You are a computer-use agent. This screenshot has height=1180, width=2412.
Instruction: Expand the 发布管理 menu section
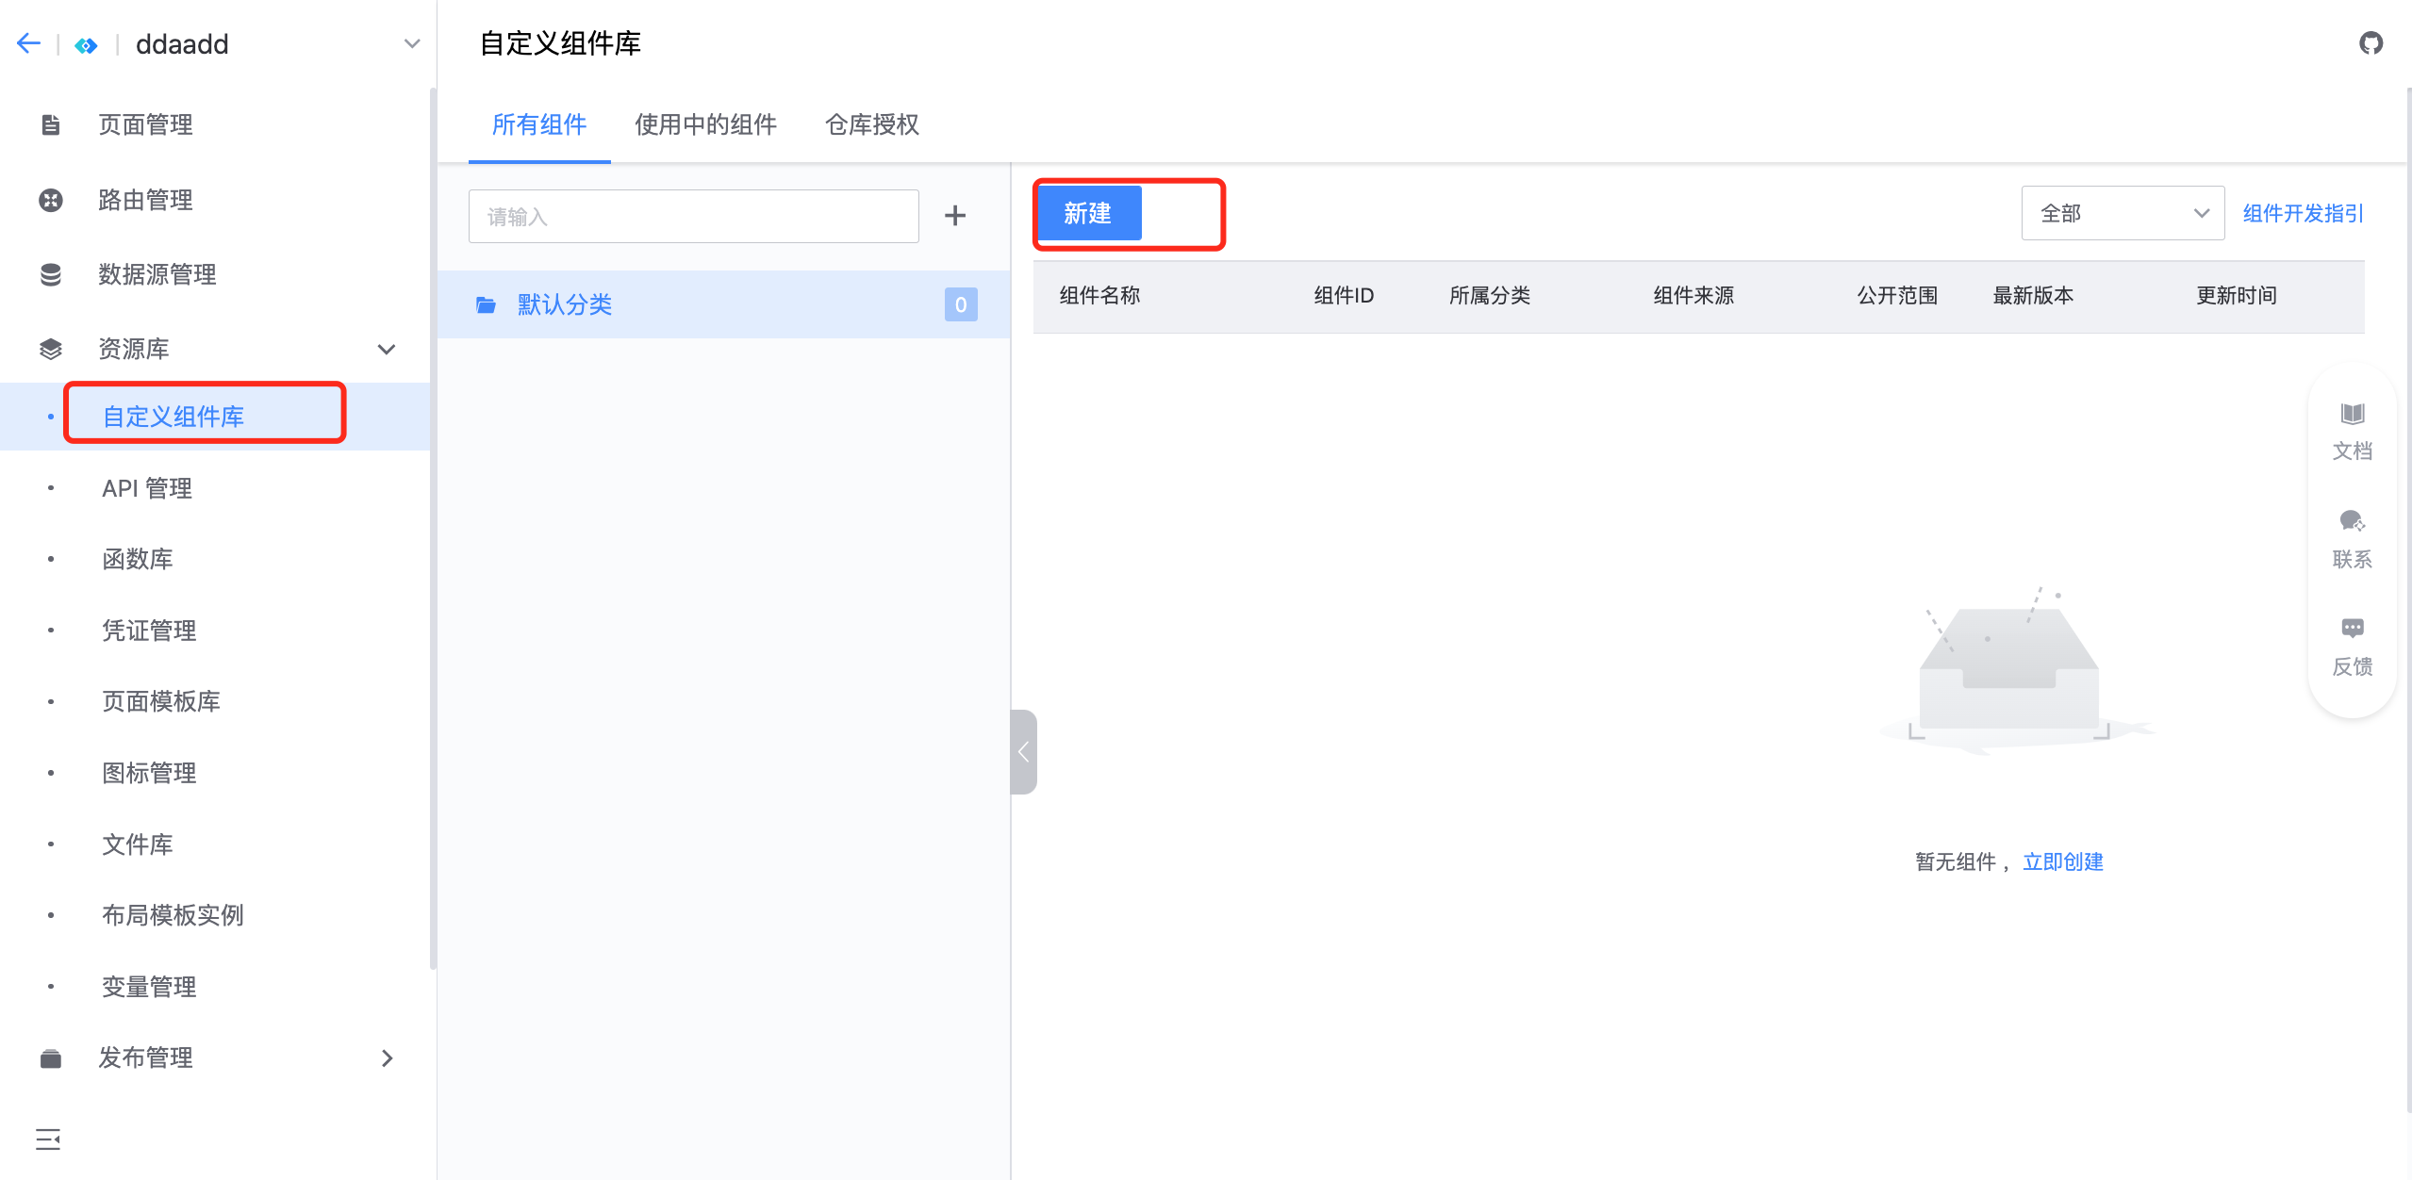[386, 1057]
